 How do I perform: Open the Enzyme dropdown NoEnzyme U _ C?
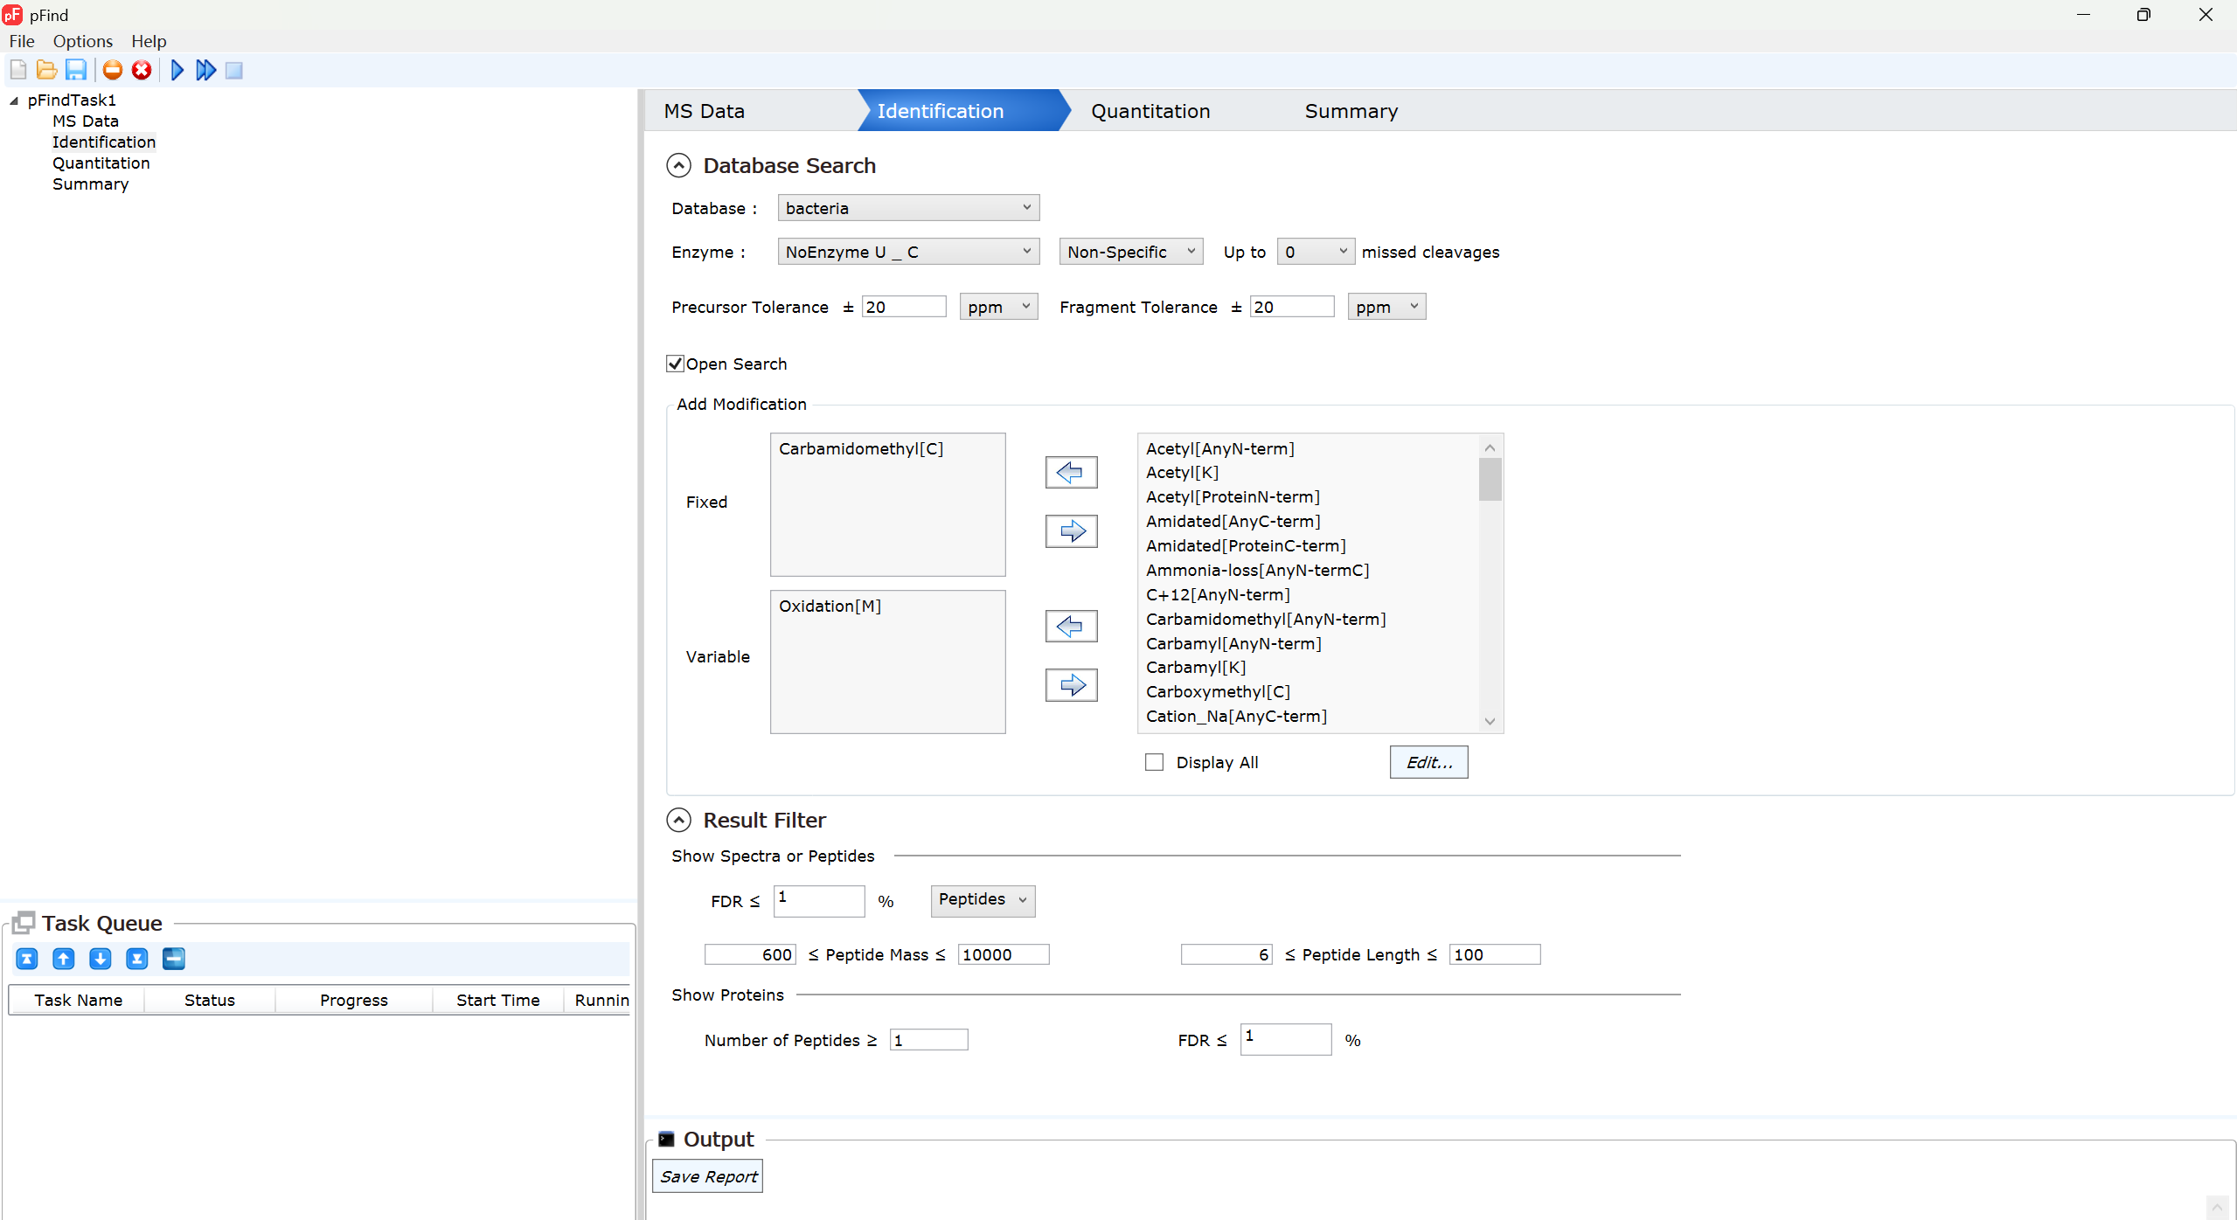pos(908,252)
